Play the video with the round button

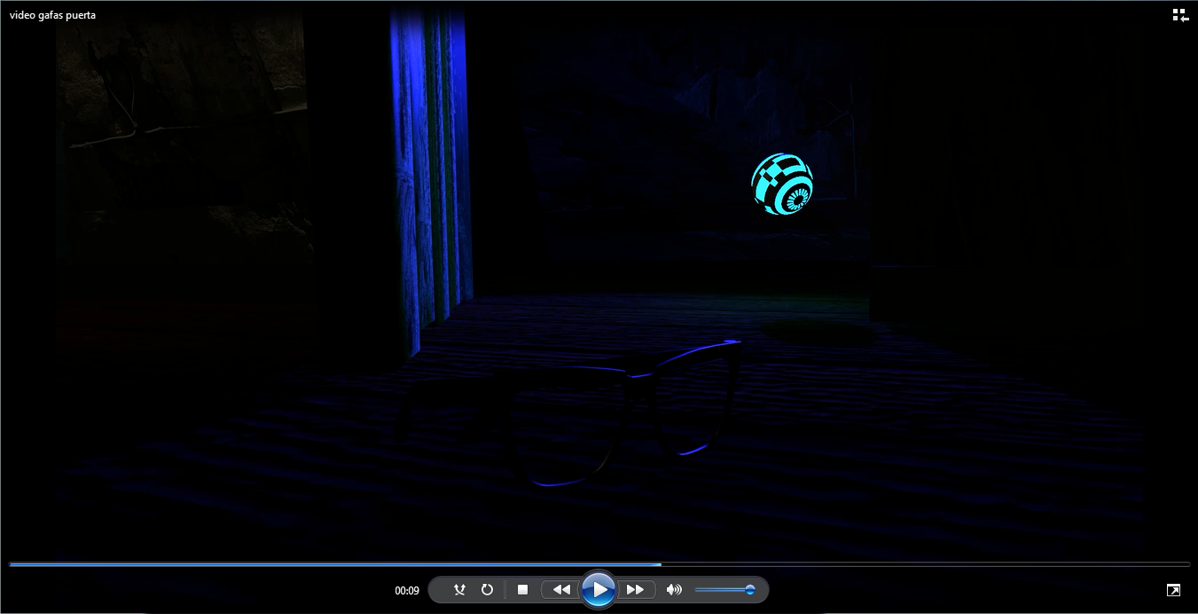[599, 589]
